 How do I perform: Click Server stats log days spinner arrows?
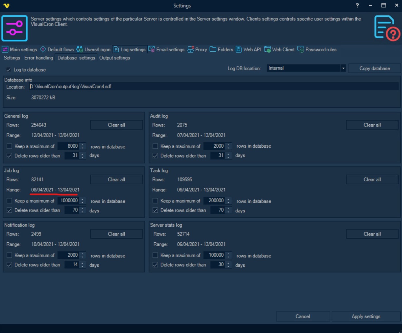228,265
